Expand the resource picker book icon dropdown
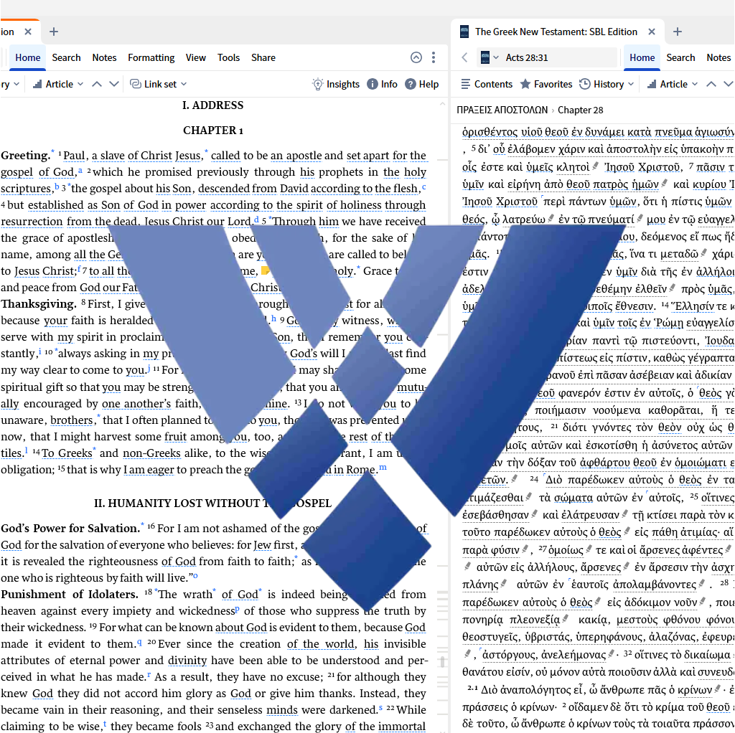The height and width of the screenshot is (733, 735). (490, 57)
